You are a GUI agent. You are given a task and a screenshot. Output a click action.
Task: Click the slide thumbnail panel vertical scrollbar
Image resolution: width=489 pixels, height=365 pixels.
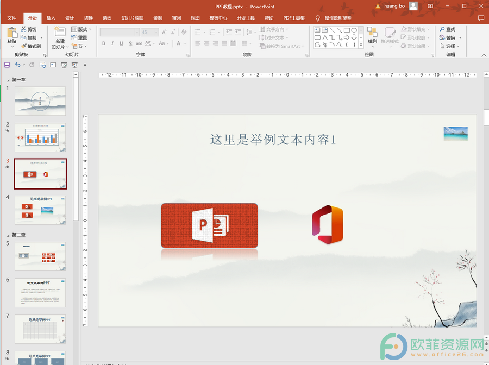76,149
